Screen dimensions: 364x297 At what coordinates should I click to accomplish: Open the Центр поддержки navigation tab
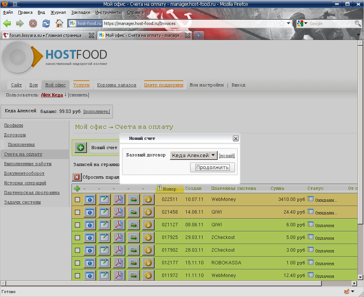point(164,85)
